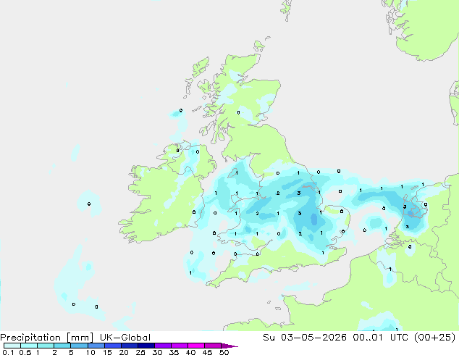Click the 5–10 mm legend color box
The image size is (459, 355).
(79, 346)
